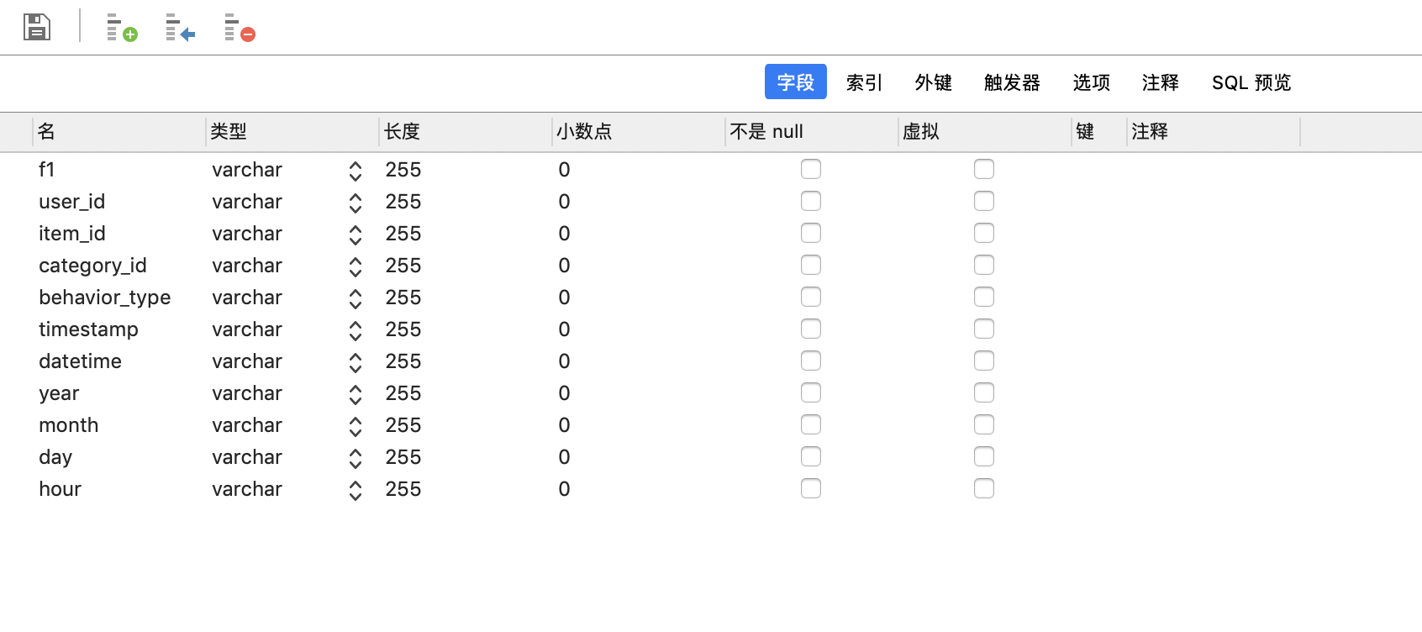
Task: Click the decimal value 0 for datetime
Action: (564, 361)
